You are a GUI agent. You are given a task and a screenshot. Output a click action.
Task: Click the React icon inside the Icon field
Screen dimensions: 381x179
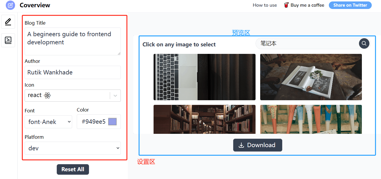[x=47, y=95]
